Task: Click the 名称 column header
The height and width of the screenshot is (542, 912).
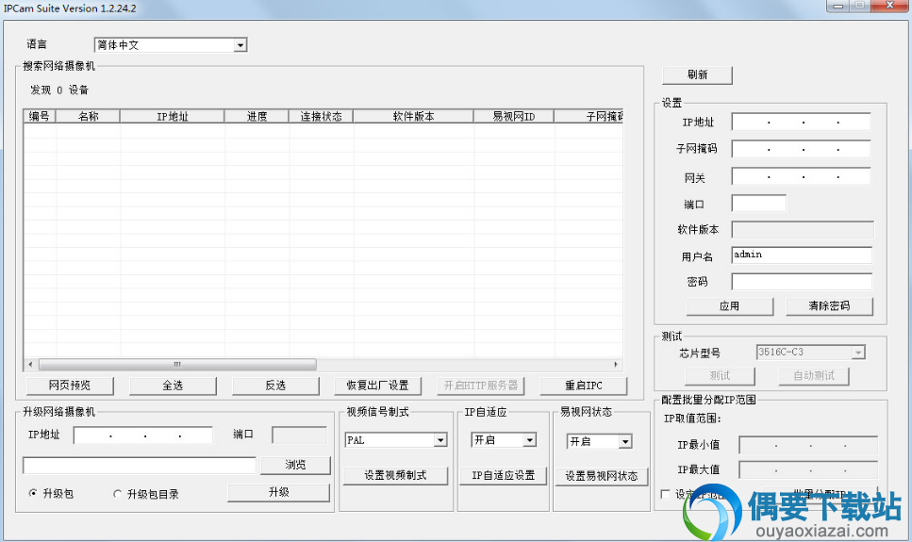Action: click(x=88, y=116)
